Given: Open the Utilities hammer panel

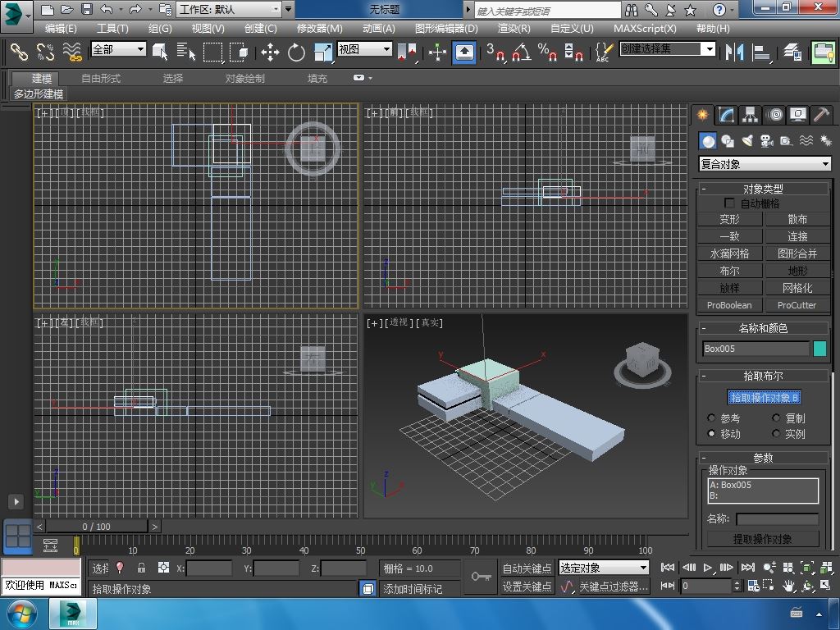Looking at the screenshot, I should click(821, 115).
